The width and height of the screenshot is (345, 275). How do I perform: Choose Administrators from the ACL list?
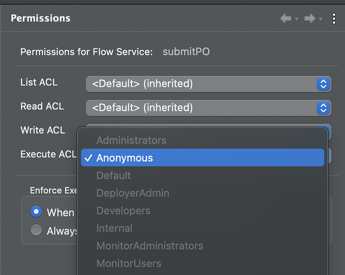click(131, 140)
